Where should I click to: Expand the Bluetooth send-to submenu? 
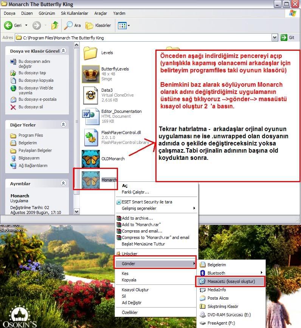(231, 273)
